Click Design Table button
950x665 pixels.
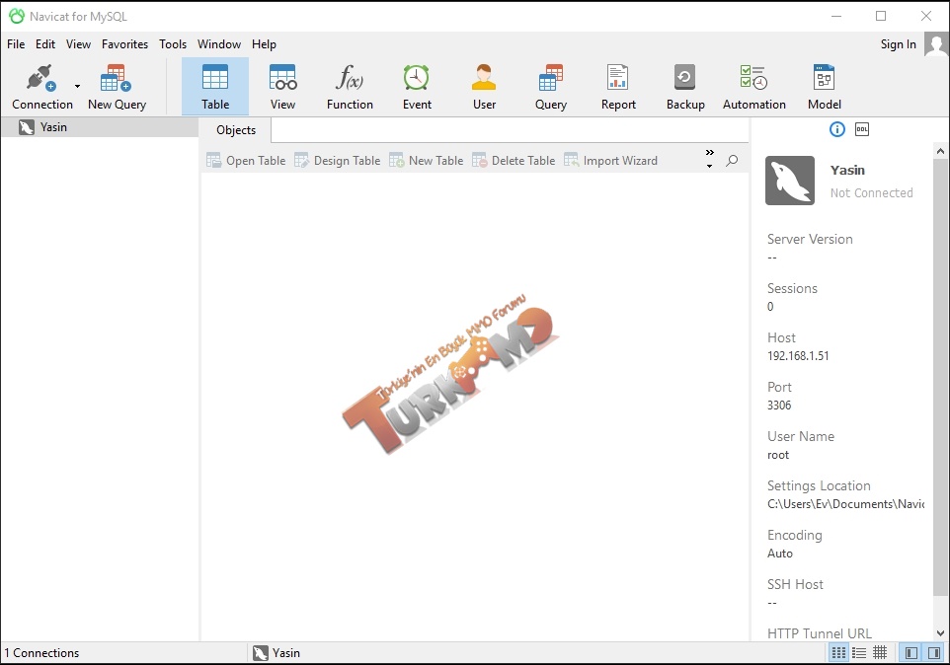(x=338, y=161)
